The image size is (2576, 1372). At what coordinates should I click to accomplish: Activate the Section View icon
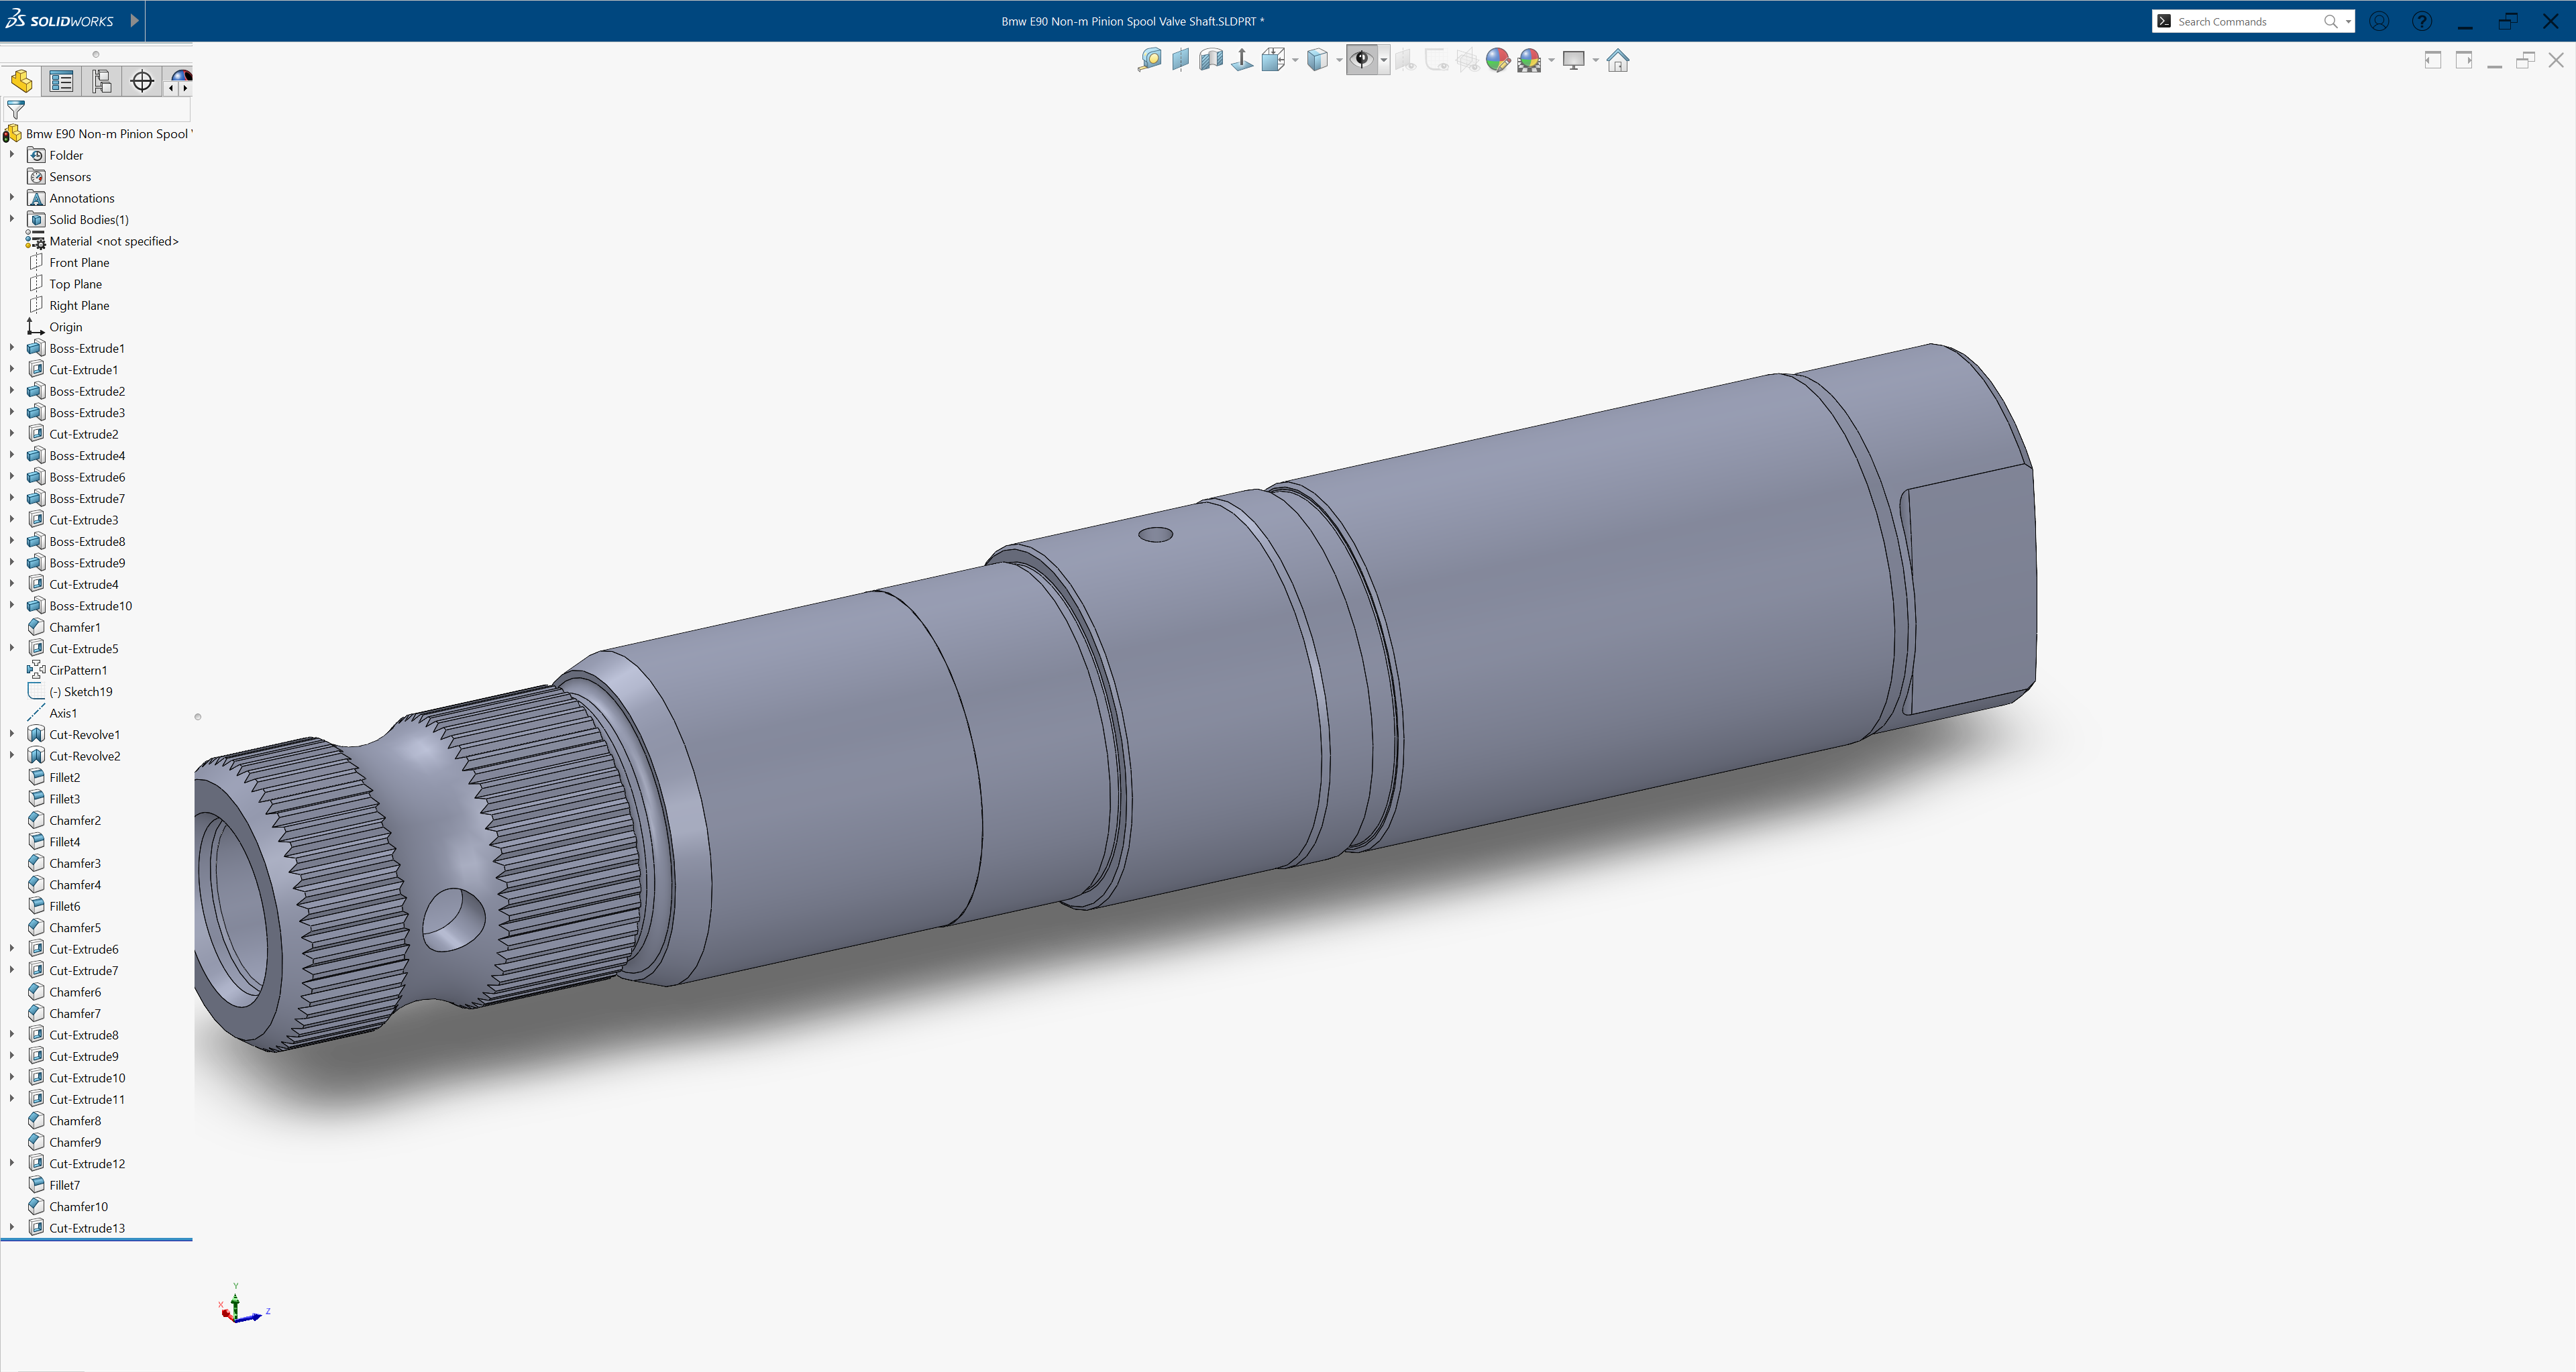[x=1211, y=60]
